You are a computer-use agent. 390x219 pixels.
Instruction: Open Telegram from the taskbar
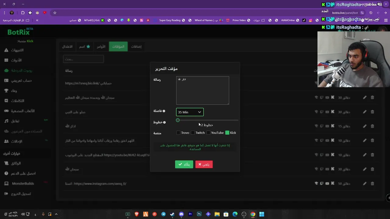(163, 214)
